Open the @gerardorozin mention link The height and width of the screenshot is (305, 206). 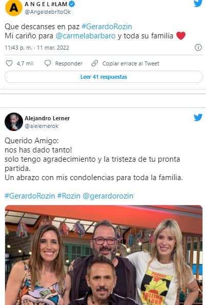pyautogui.click(x=108, y=196)
